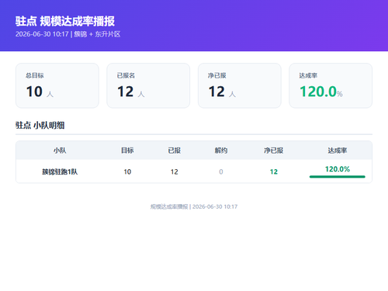Click the "0" cell under 解约 column
The width and height of the screenshot is (388, 291).
click(x=221, y=171)
